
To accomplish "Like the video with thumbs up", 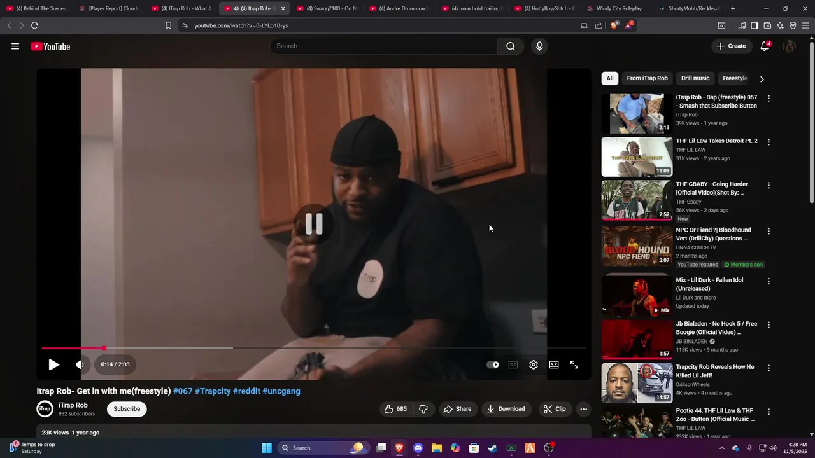I will point(395,409).
